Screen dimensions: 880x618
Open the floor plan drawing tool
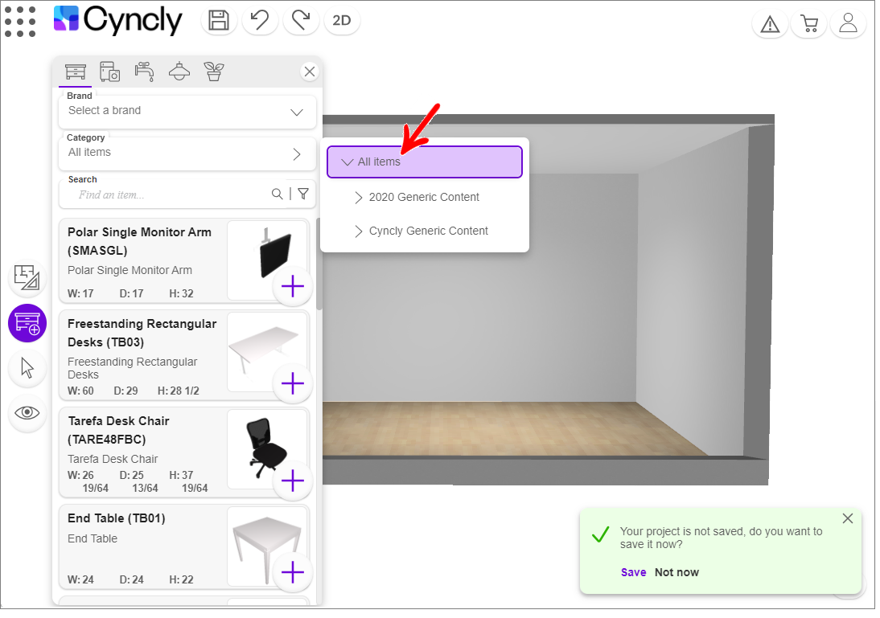27,278
